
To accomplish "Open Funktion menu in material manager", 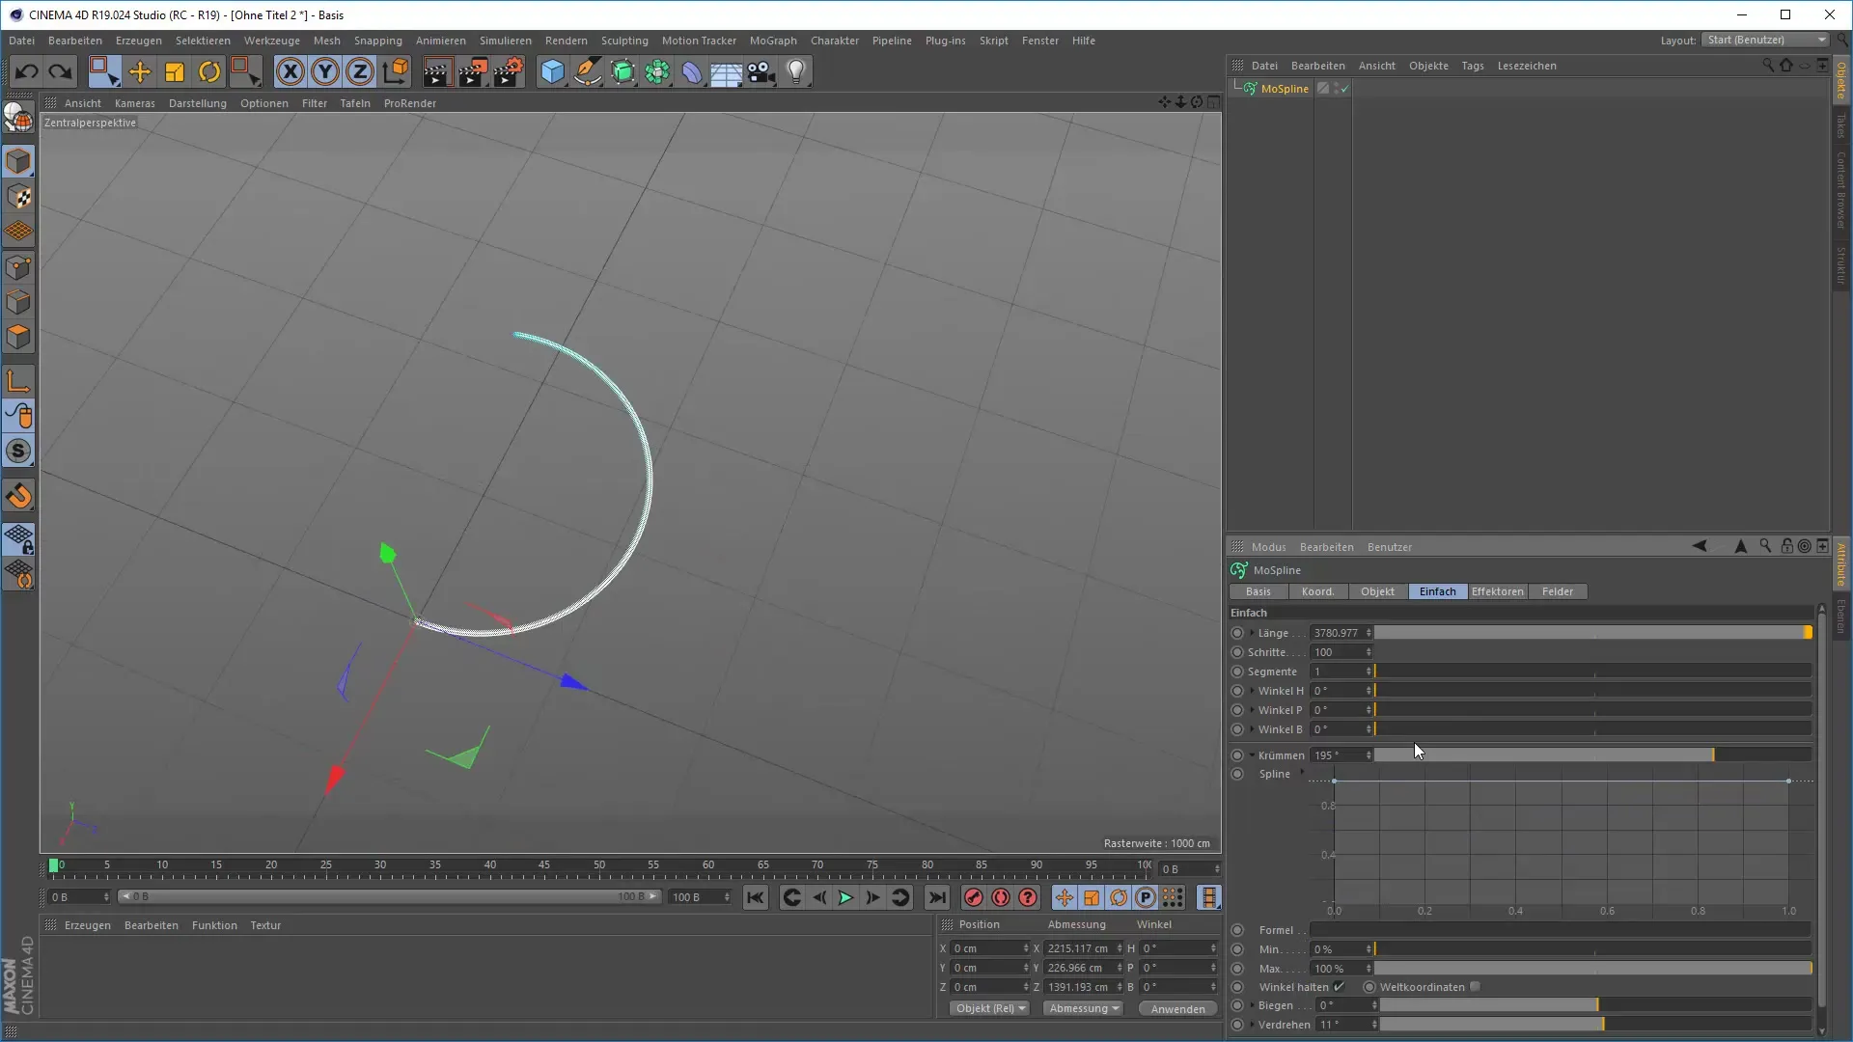I will point(214,925).
